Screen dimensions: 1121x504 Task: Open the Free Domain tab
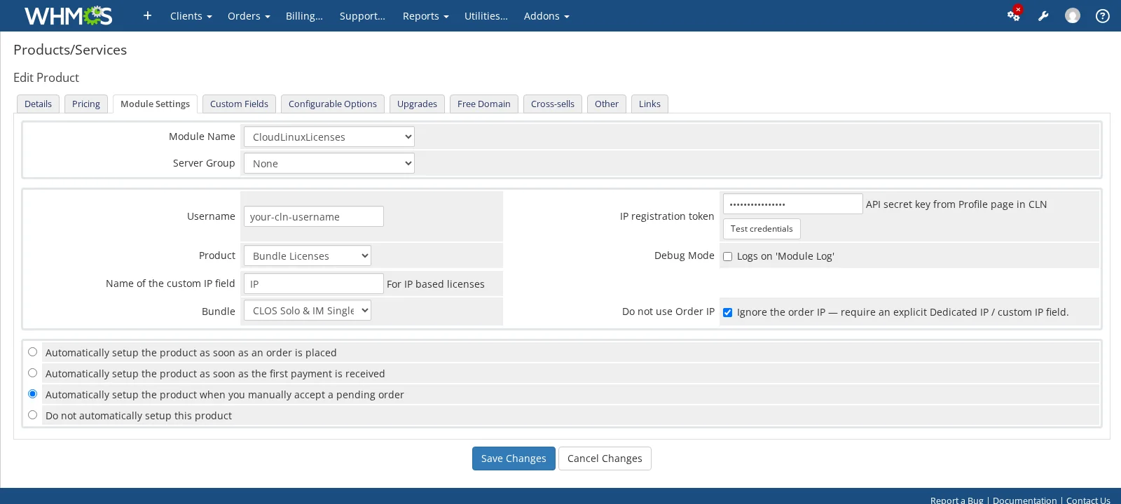click(484, 104)
